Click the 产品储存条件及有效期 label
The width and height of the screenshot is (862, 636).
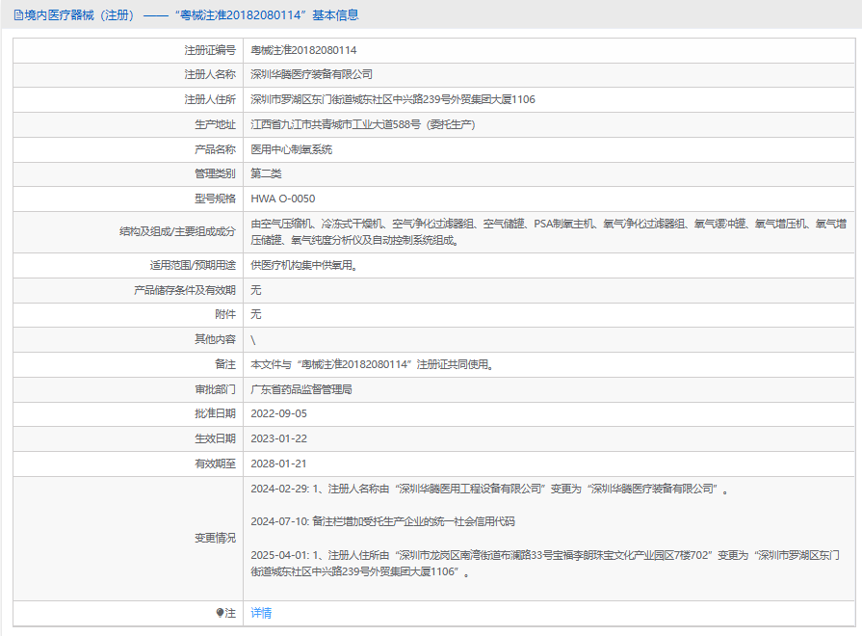185,290
